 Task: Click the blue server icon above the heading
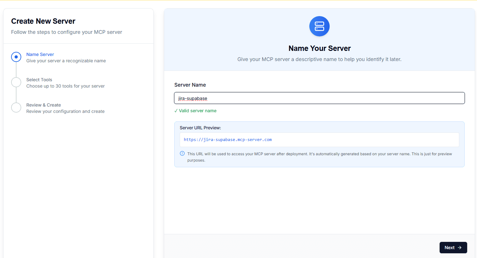(x=319, y=26)
